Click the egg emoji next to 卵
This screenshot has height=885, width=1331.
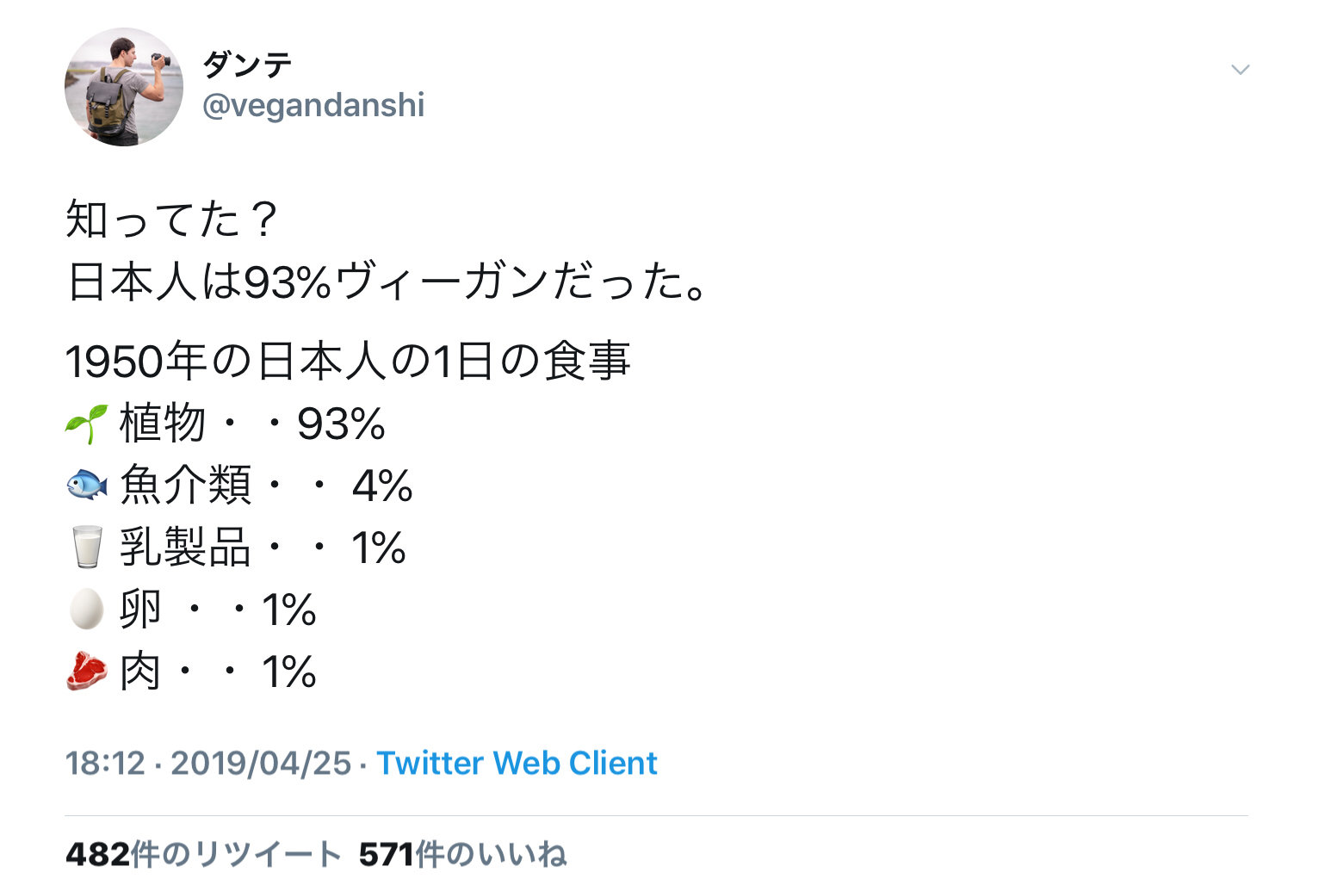coord(87,610)
